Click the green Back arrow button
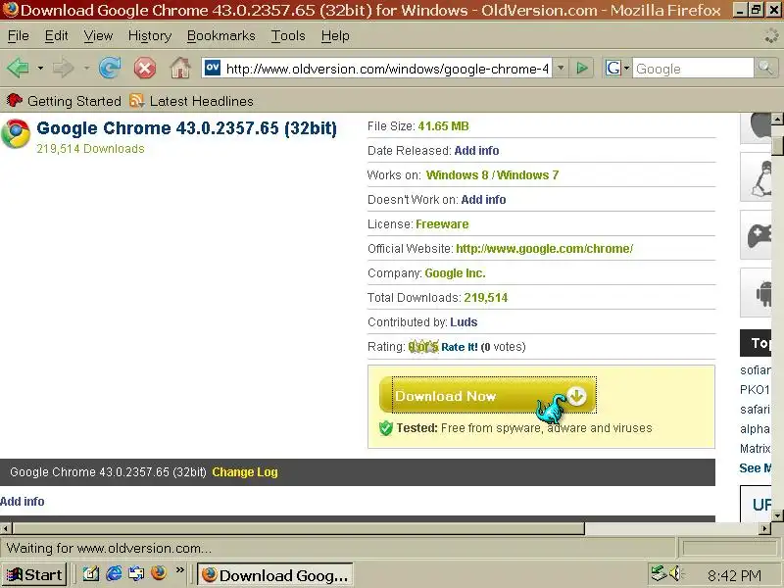 19,68
